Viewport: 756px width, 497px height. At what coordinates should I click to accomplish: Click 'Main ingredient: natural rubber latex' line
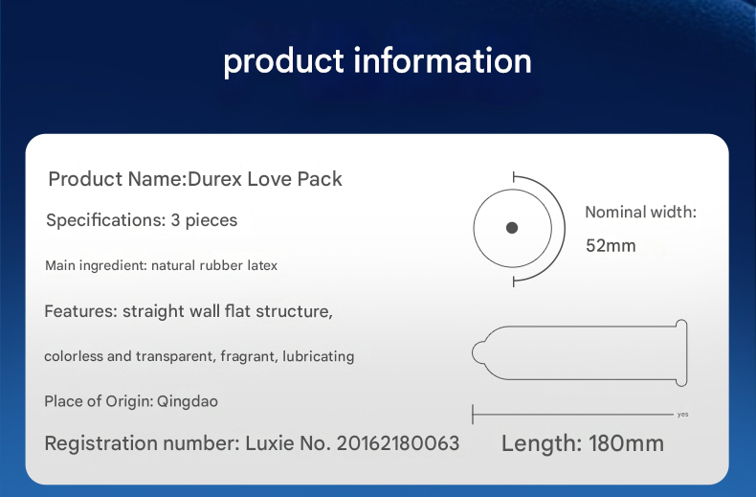coord(161,265)
